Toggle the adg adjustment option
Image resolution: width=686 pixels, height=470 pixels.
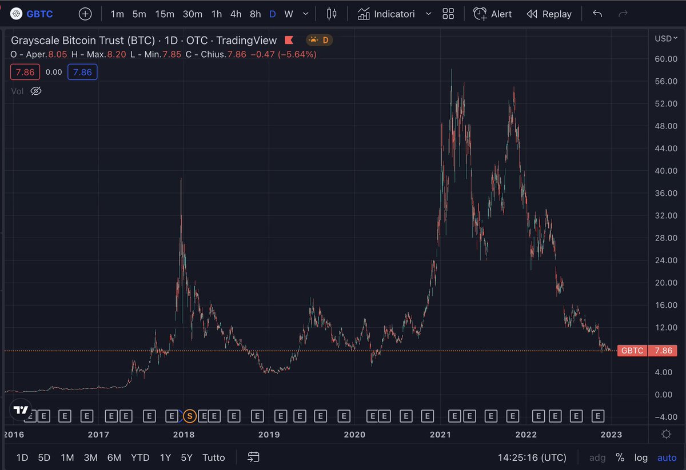pyautogui.click(x=597, y=457)
